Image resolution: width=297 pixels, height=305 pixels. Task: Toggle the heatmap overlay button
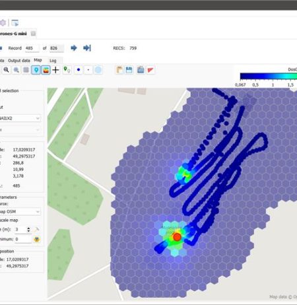pyautogui.click(x=46, y=70)
